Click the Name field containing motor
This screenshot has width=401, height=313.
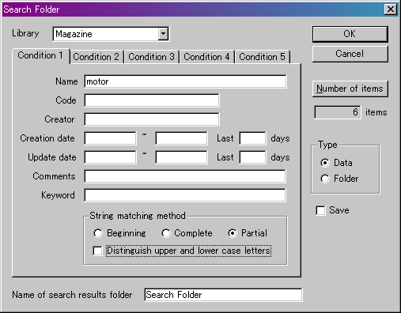[x=185, y=81]
